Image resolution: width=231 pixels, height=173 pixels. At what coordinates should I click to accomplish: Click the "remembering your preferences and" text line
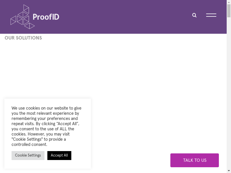coord(44,119)
